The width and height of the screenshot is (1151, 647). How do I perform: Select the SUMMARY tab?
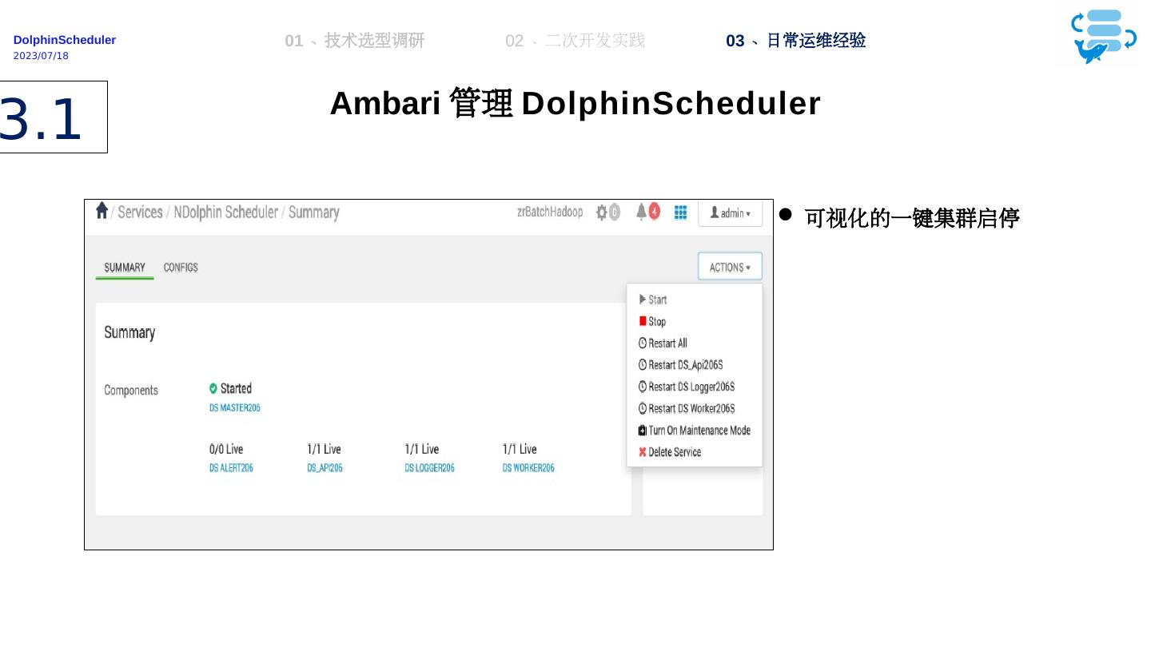pos(125,268)
